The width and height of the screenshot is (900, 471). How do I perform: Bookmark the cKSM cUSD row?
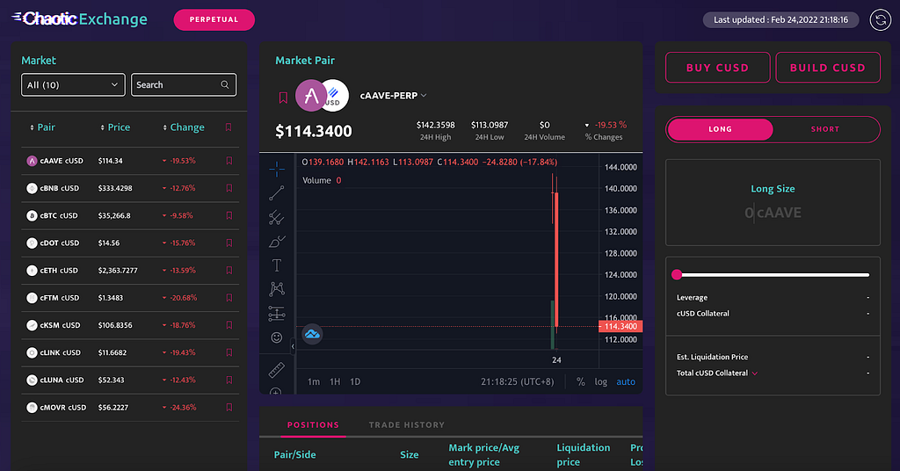click(x=229, y=325)
